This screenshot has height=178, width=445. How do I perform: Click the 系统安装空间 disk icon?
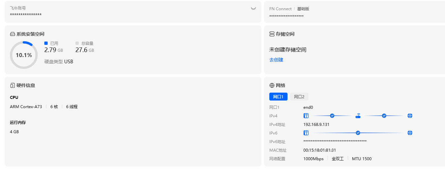coord(13,34)
